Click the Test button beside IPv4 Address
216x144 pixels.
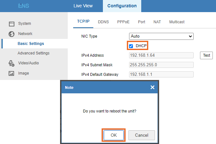(x=207, y=55)
